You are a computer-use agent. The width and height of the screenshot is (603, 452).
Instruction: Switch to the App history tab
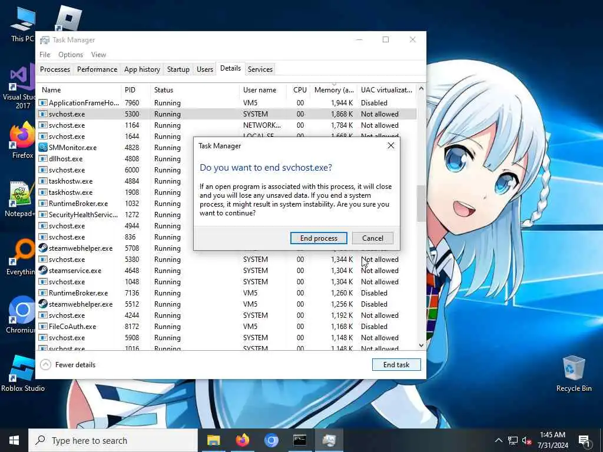pos(142,69)
